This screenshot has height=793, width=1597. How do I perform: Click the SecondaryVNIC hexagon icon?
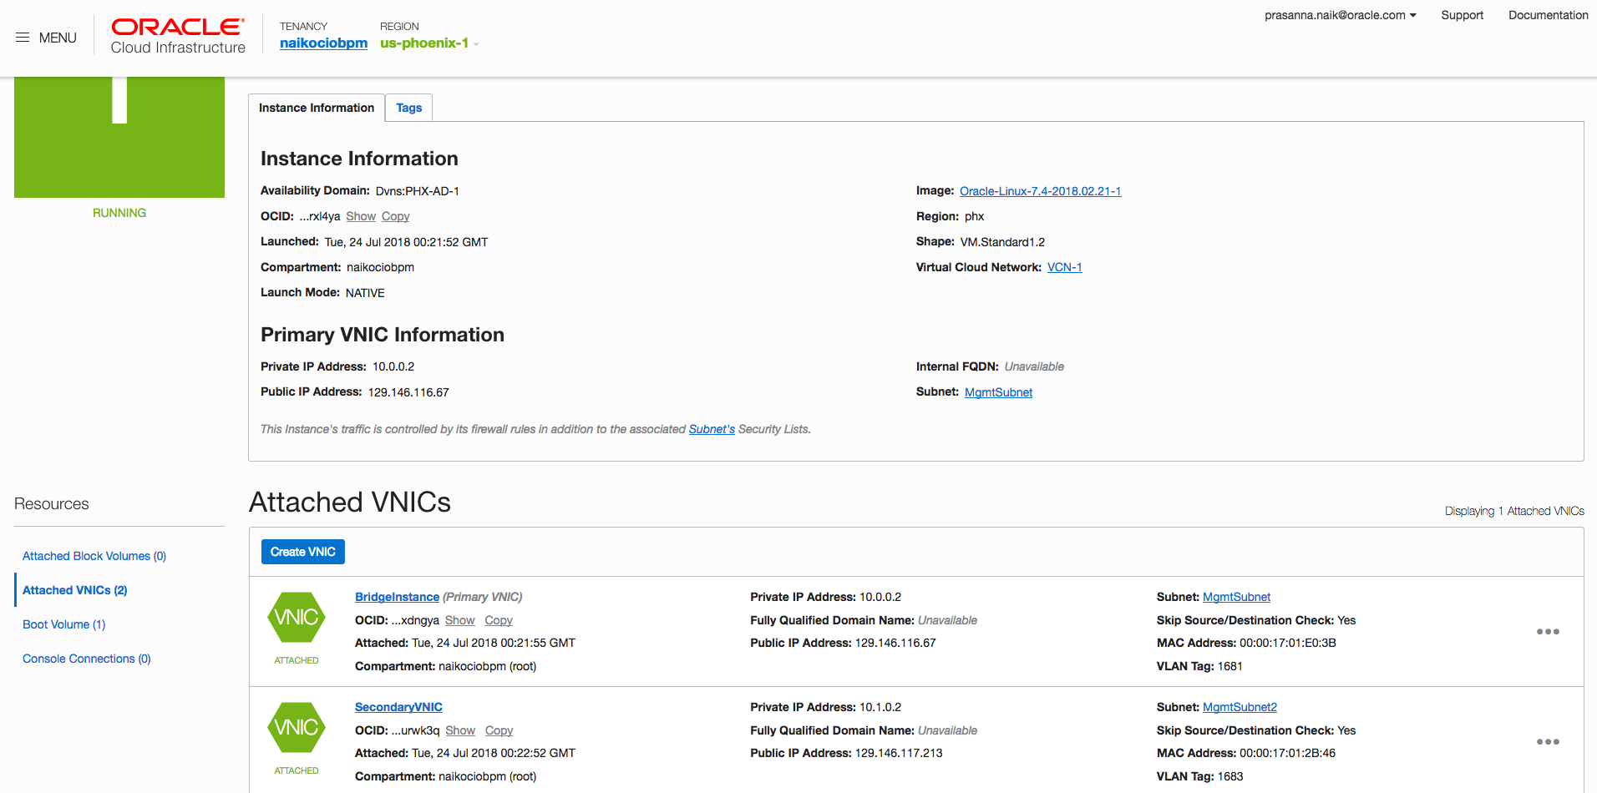297,728
